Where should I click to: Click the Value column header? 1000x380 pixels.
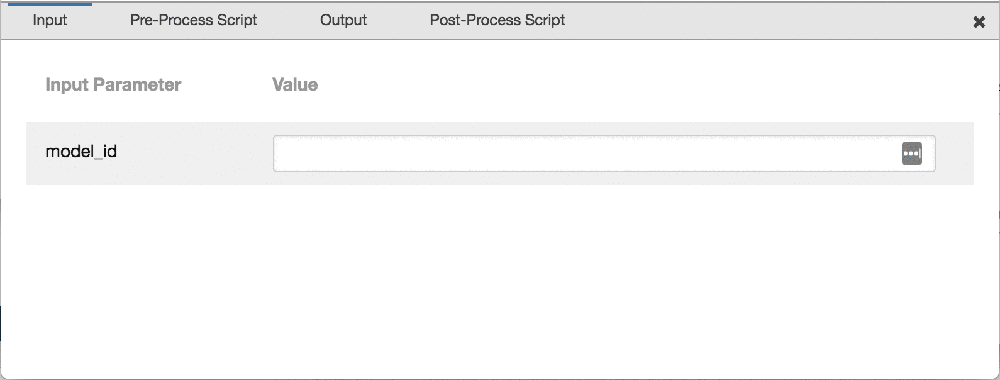[295, 85]
